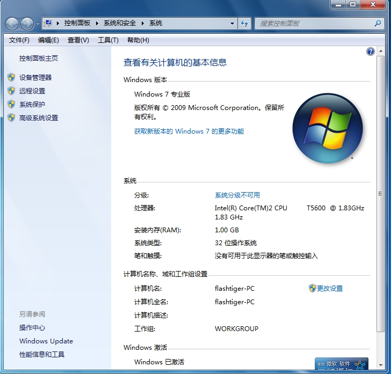The width and height of the screenshot is (391, 374).
Task: Open 系统保护 from the sidebar
Action: [x=32, y=105]
